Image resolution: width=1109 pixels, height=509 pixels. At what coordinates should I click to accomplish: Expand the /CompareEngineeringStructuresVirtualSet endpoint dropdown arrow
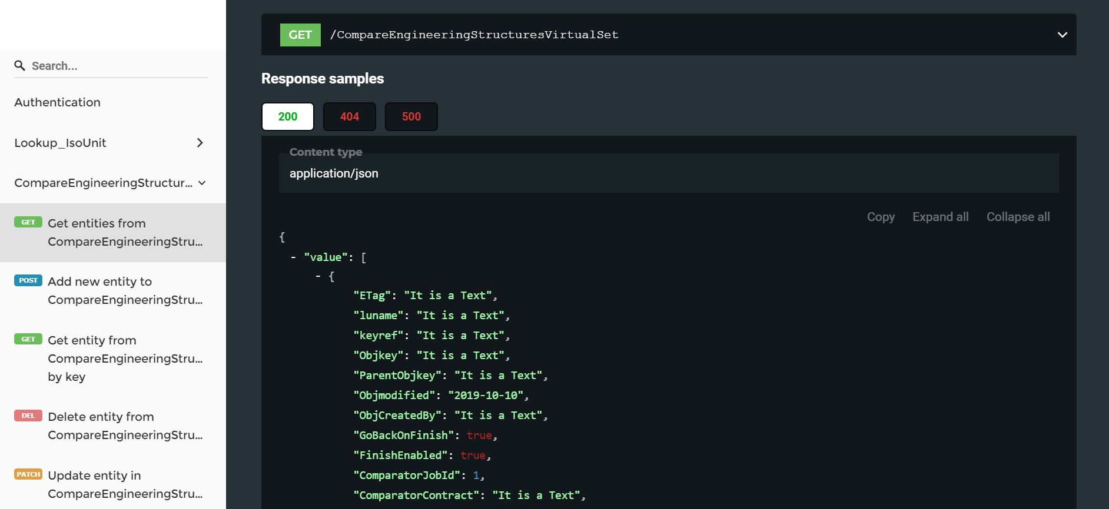click(1062, 35)
